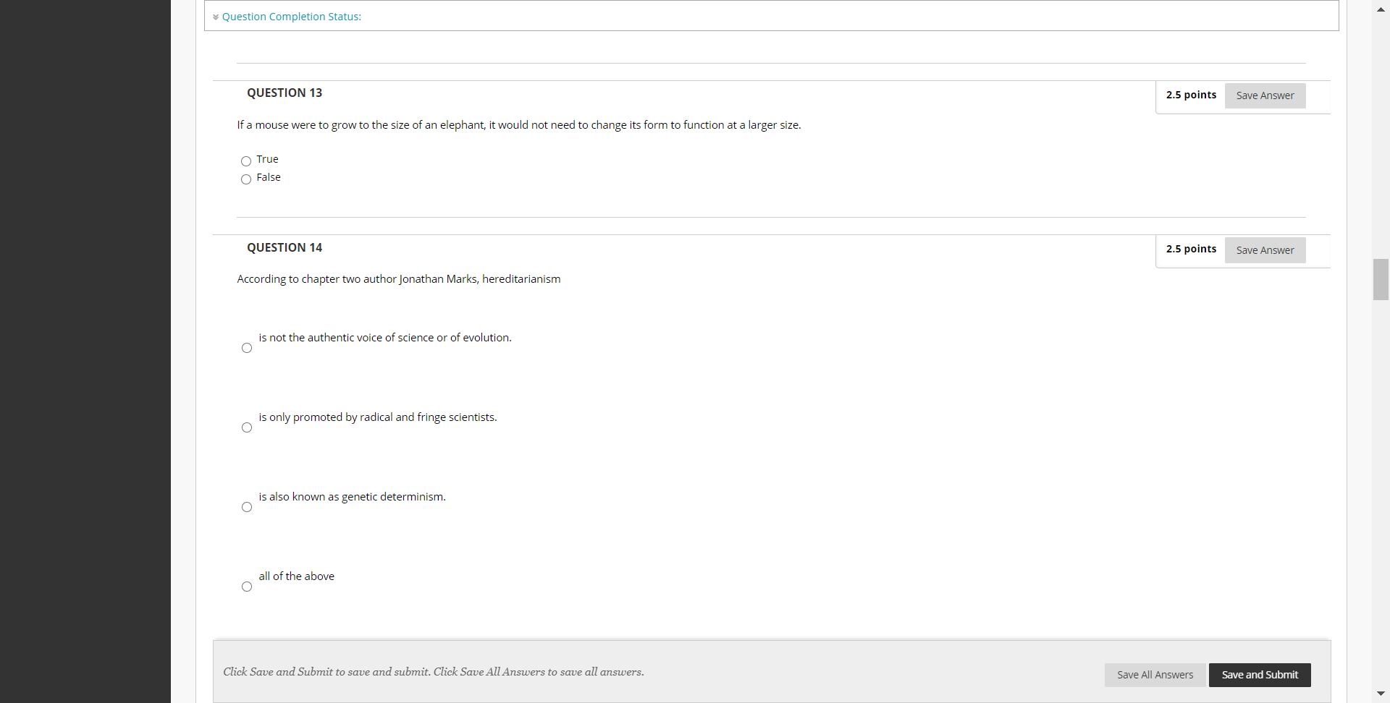The image size is (1390, 703).
Task: Select the False radio button for Question 13
Action: tap(246, 179)
